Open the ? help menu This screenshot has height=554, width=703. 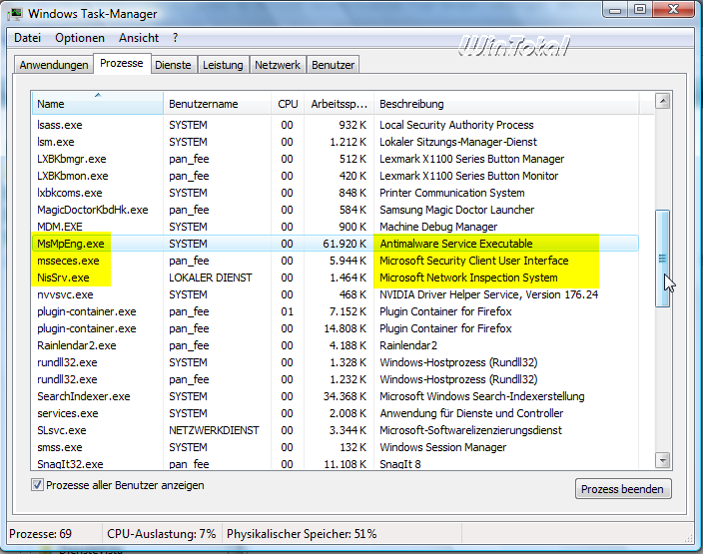(x=176, y=38)
